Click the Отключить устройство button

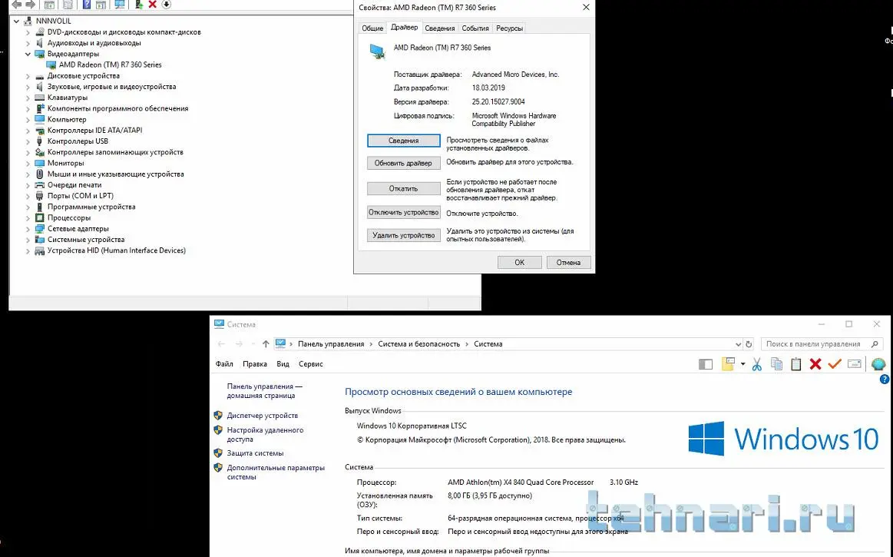pos(404,212)
